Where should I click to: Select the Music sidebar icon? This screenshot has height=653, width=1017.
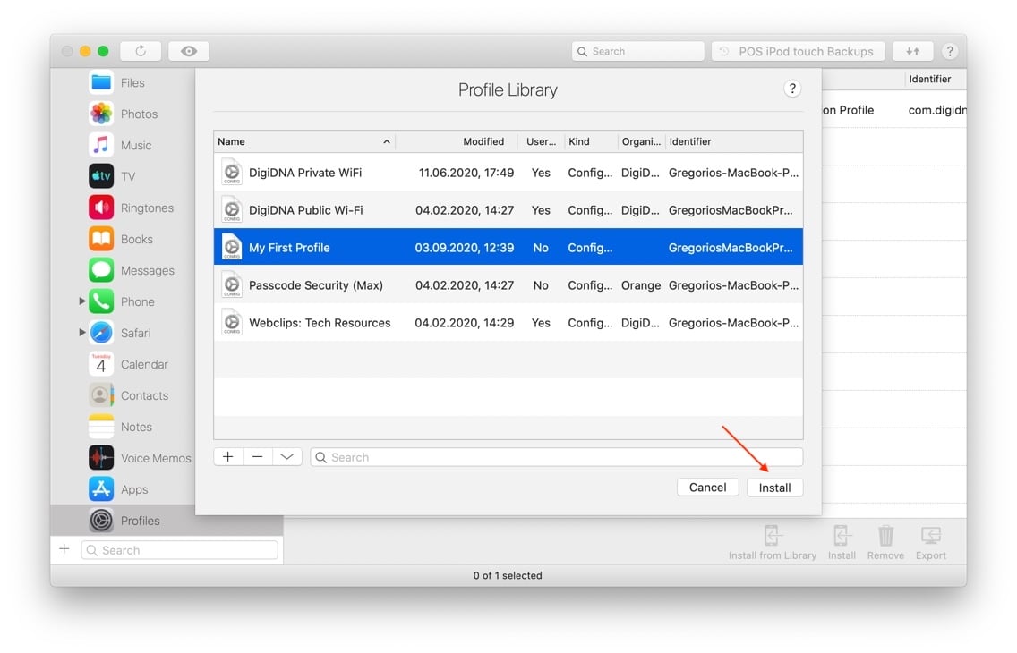(101, 145)
